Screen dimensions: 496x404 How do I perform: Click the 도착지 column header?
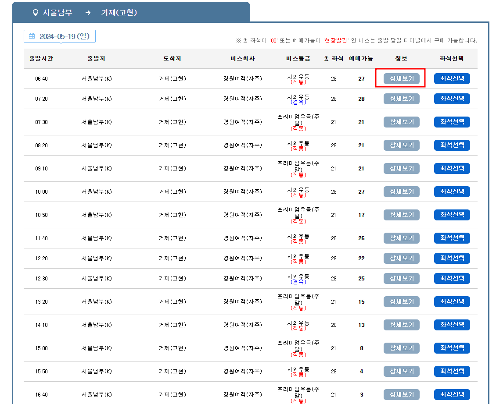(x=172, y=58)
